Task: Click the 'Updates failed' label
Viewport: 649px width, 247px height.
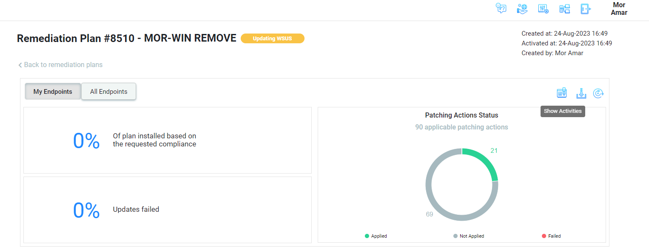Action: coord(136,209)
